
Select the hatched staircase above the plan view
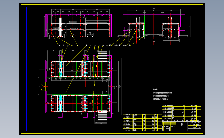click(x=102, y=56)
